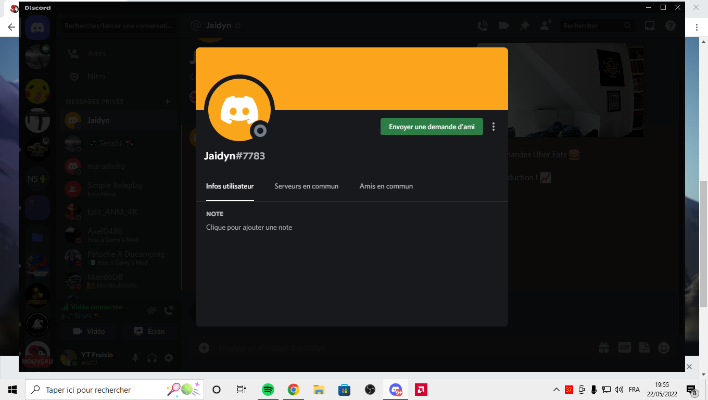Open the Windows Start menu
This screenshot has height=400, width=708.
tap(12, 390)
